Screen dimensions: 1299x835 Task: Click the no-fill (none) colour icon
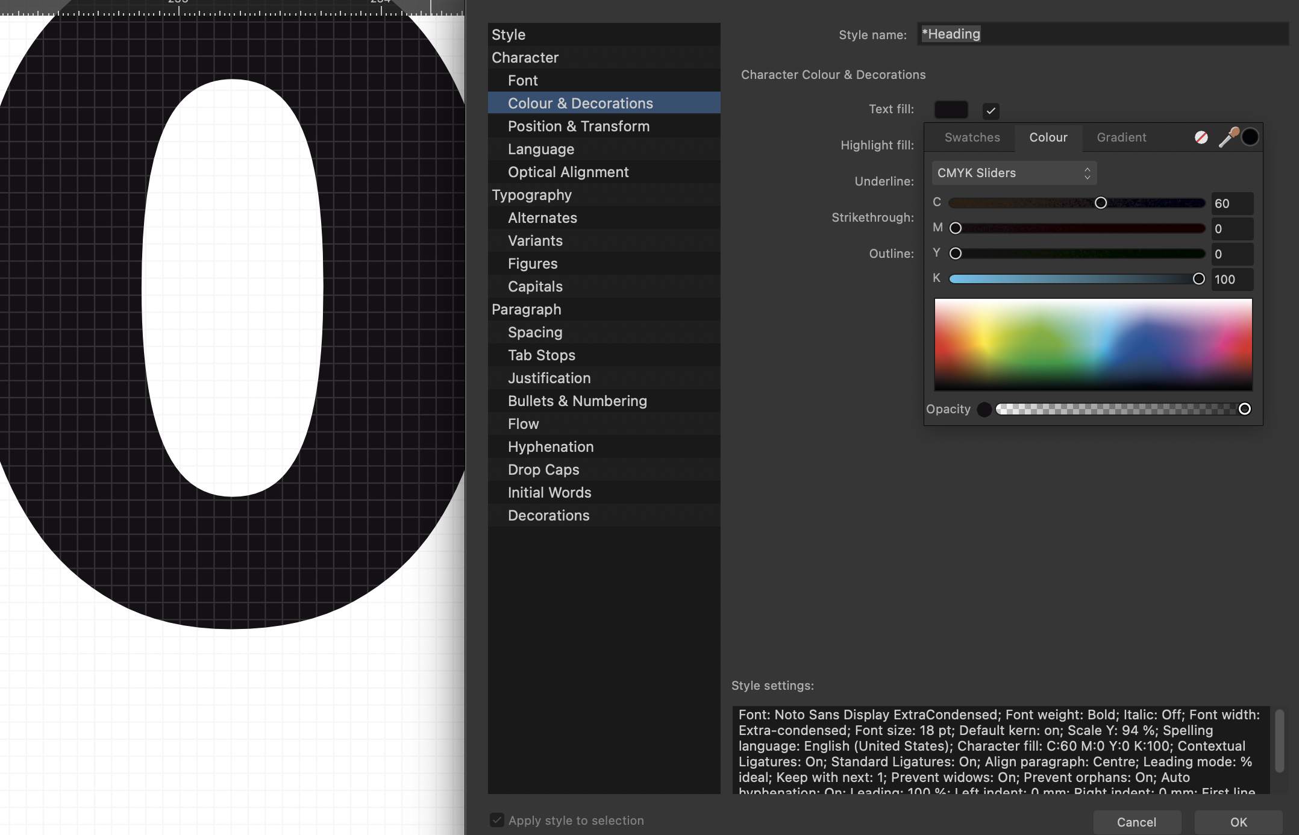pos(1201,137)
